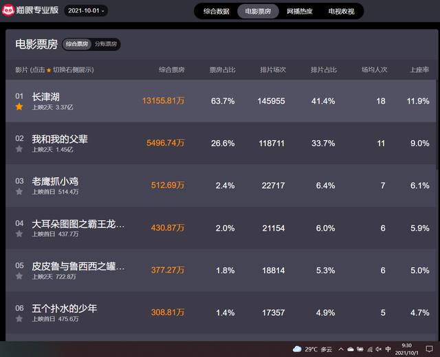Open the movie 长津湖

pos(45,97)
